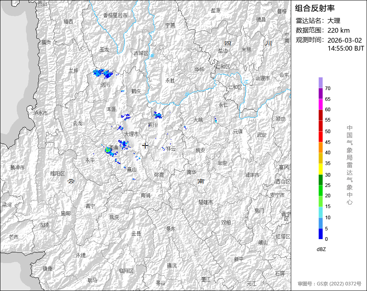Click the 兰坪 map label
The height and width of the screenshot is (291, 367).
(x=73, y=71)
